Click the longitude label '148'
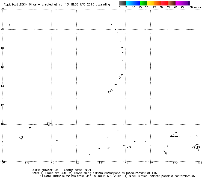The height and width of the screenshot is (178, 202). point(150,162)
